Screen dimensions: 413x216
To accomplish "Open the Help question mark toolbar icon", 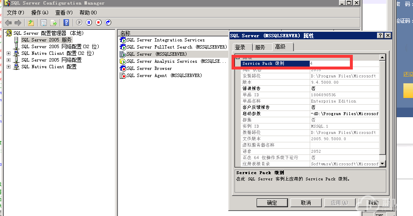I will (66, 23).
